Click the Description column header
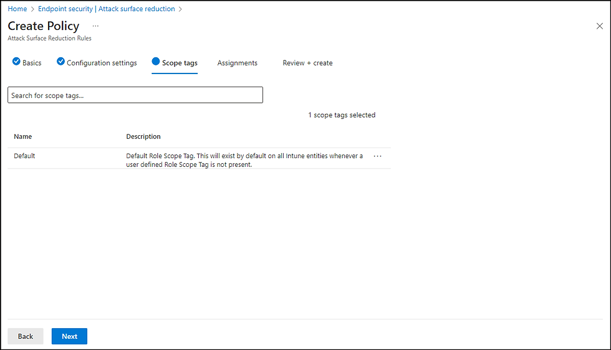 pyautogui.click(x=143, y=136)
